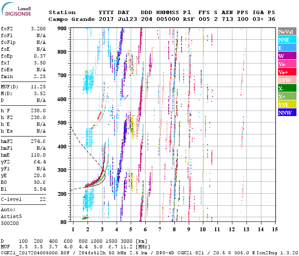This screenshot has width=299, height=256.
Task: Click the MUF 6.7 value for 1500 km
Action: pyautogui.click(x=113, y=247)
